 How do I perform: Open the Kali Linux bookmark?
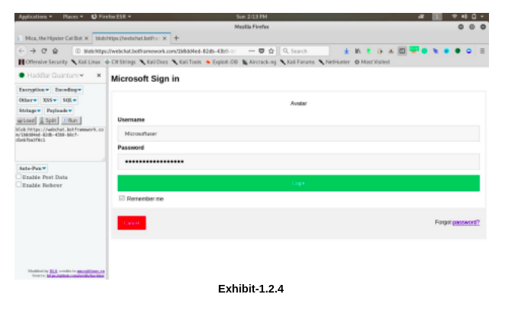coord(86,62)
